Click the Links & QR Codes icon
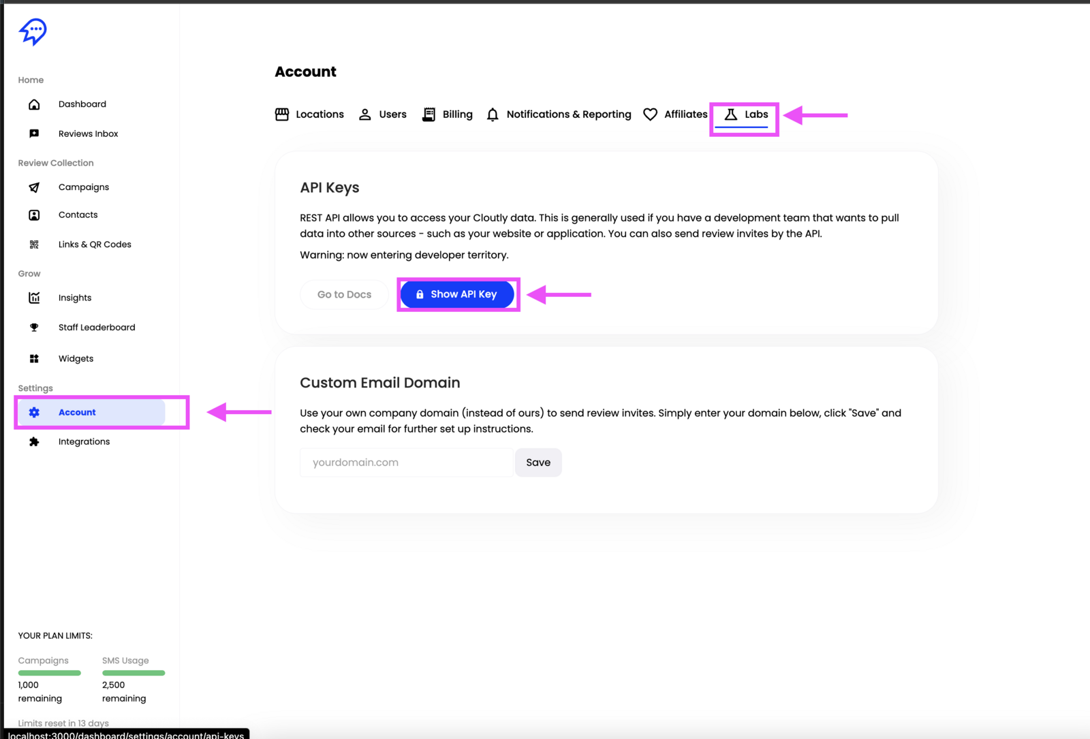This screenshot has width=1090, height=739. click(x=34, y=245)
